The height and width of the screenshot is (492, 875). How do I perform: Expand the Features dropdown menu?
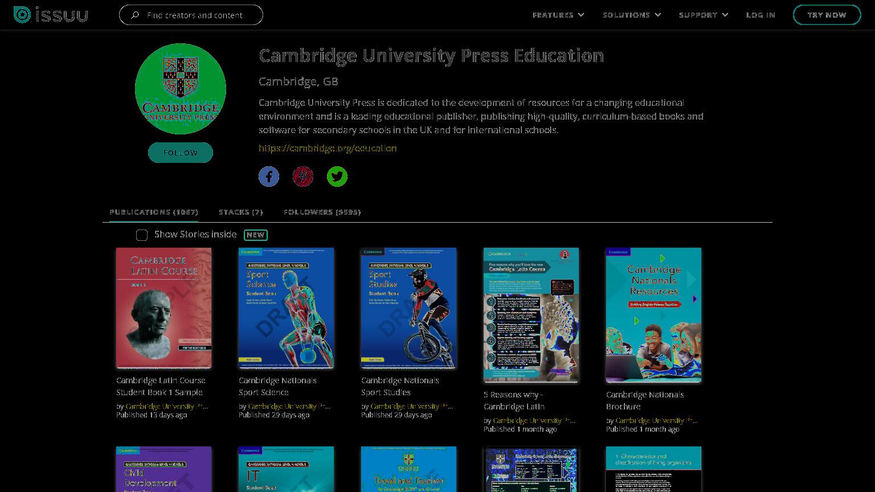[x=558, y=15]
